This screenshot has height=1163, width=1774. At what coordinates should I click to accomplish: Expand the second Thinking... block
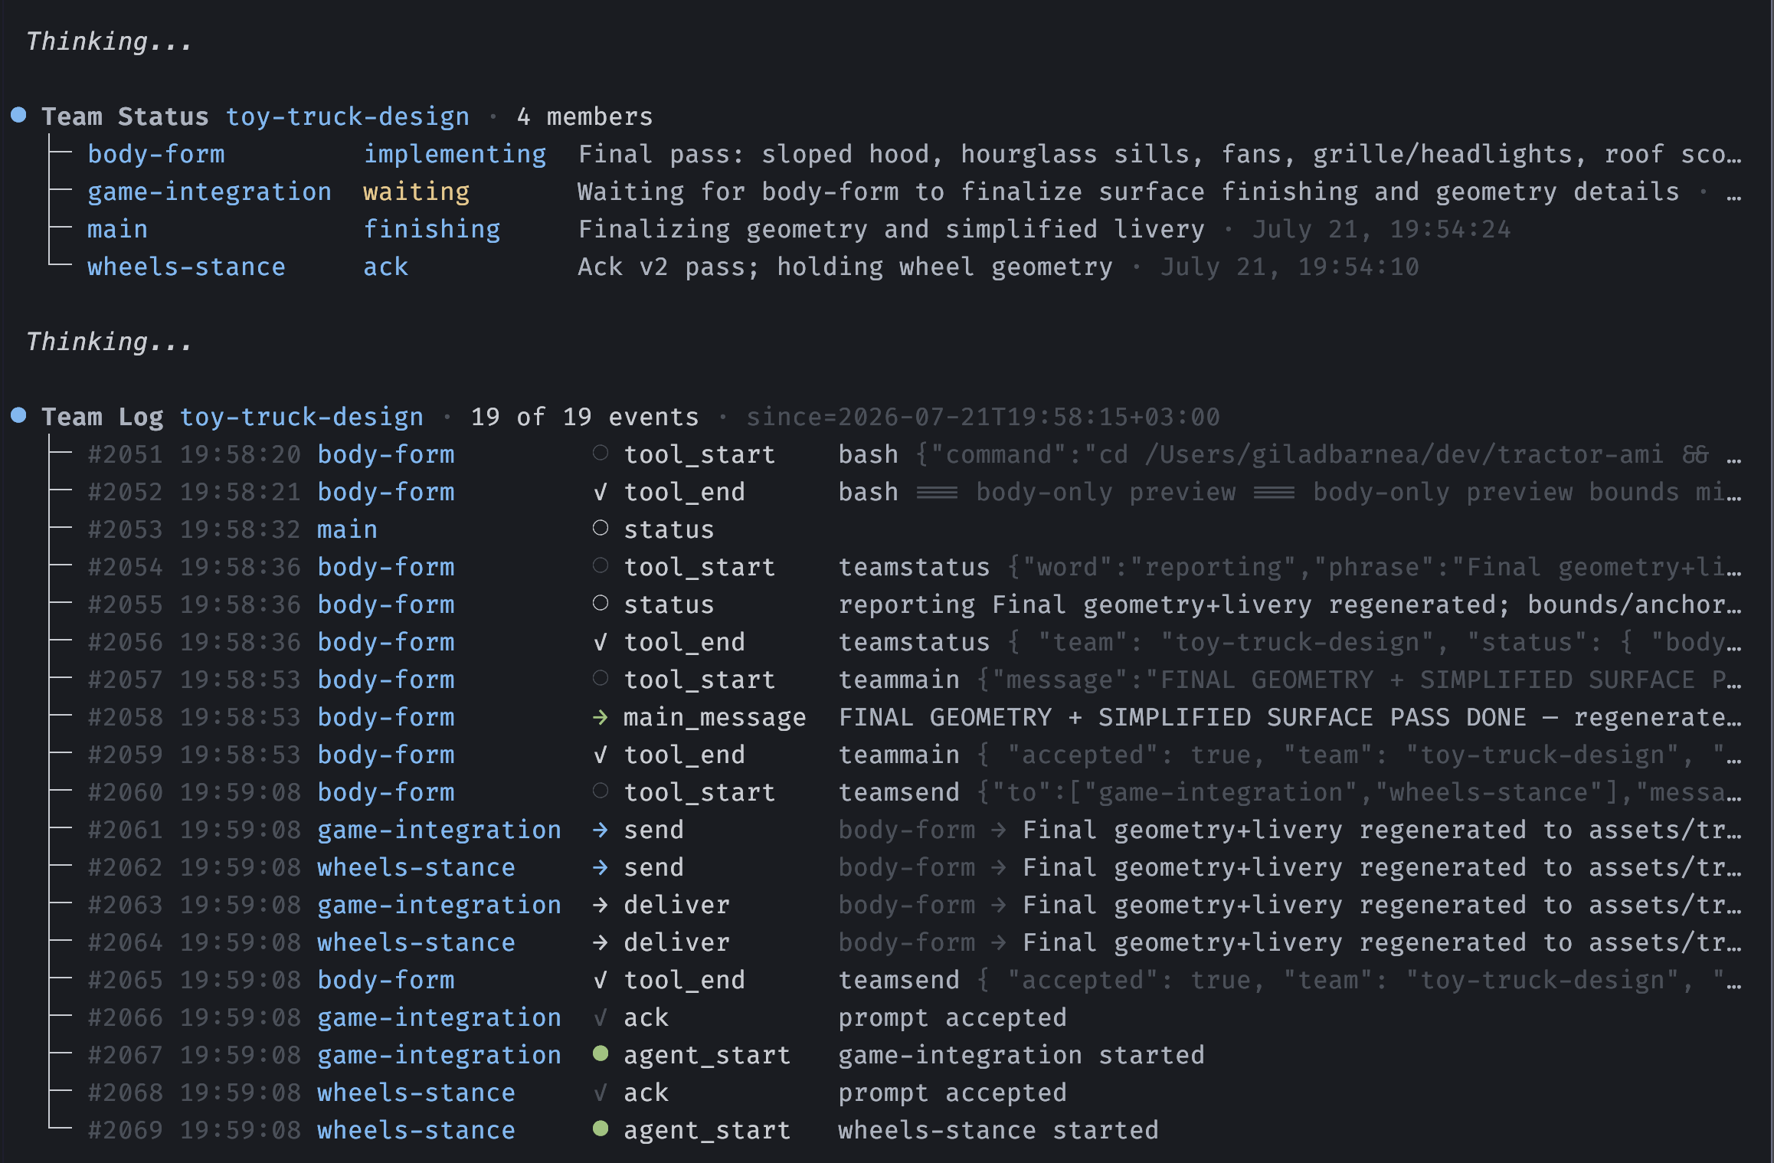(x=109, y=342)
